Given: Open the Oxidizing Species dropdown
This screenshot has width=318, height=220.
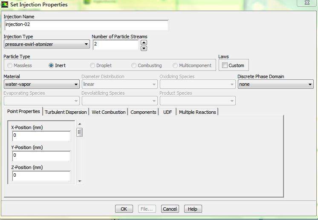Looking at the screenshot, I should point(197,84).
